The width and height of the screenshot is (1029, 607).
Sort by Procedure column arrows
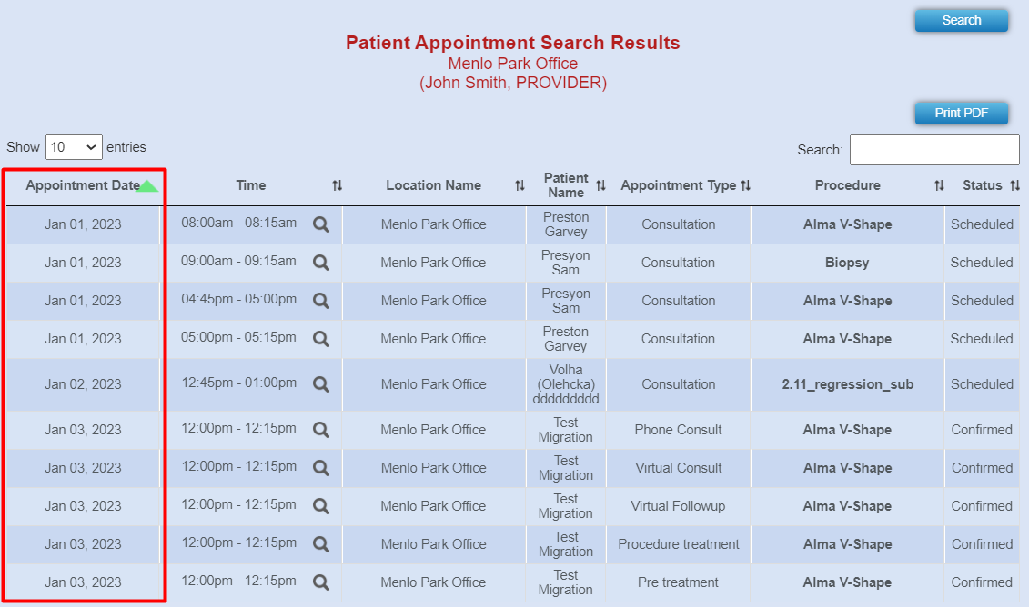(x=939, y=185)
